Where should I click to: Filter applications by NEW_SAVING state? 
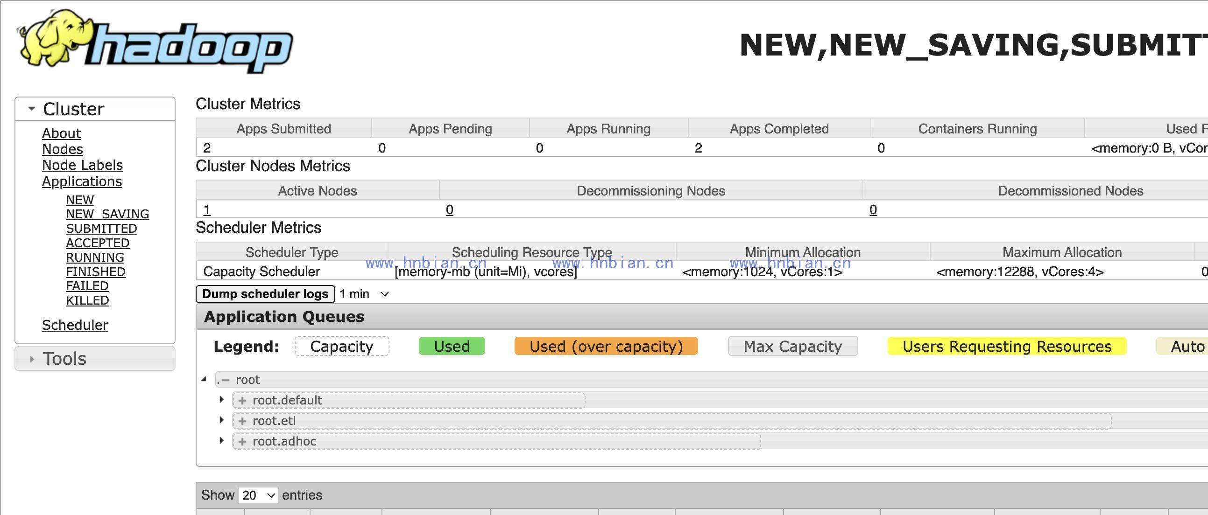107,214
